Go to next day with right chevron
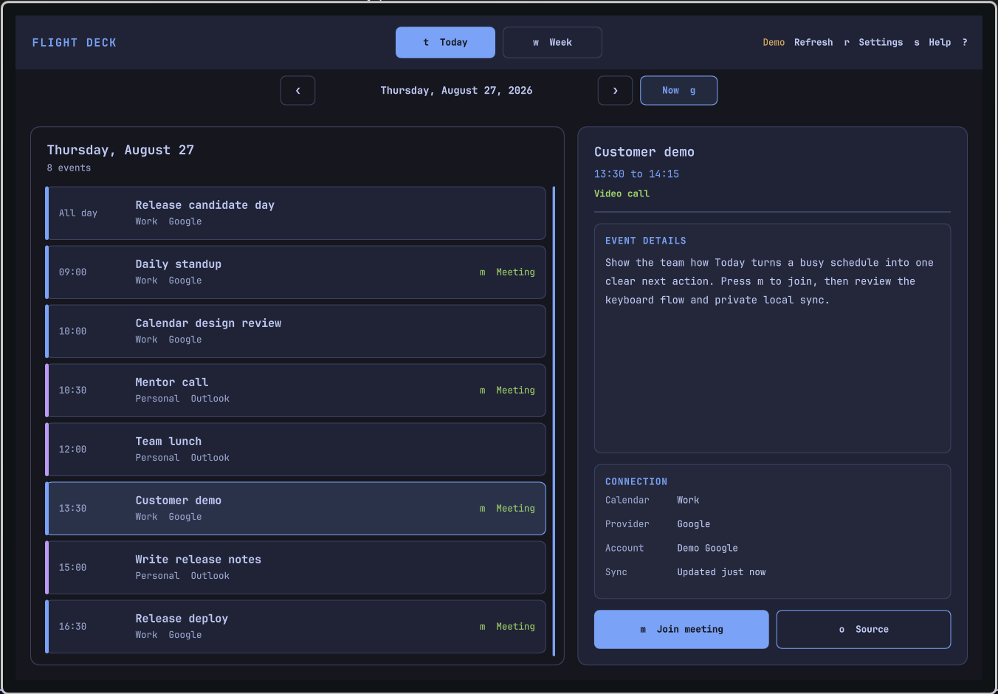Screen dimensions: 998x694 (615, 90)
